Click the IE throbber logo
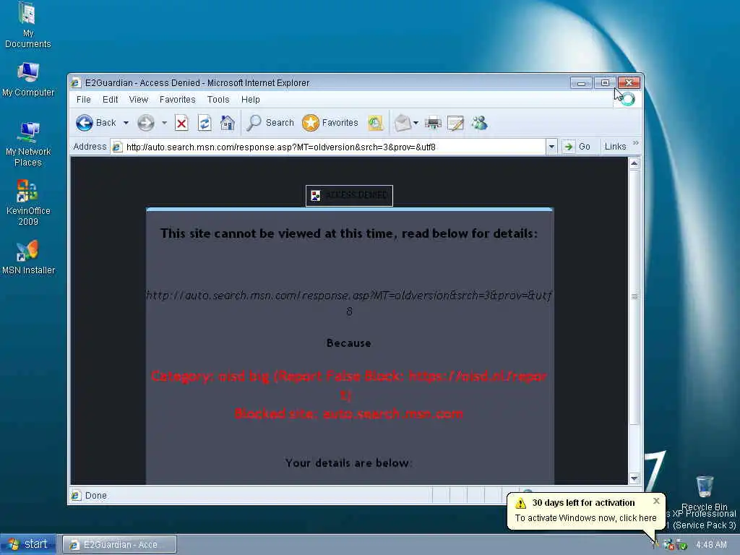740x555 pixels. click(x=628, y=99)
